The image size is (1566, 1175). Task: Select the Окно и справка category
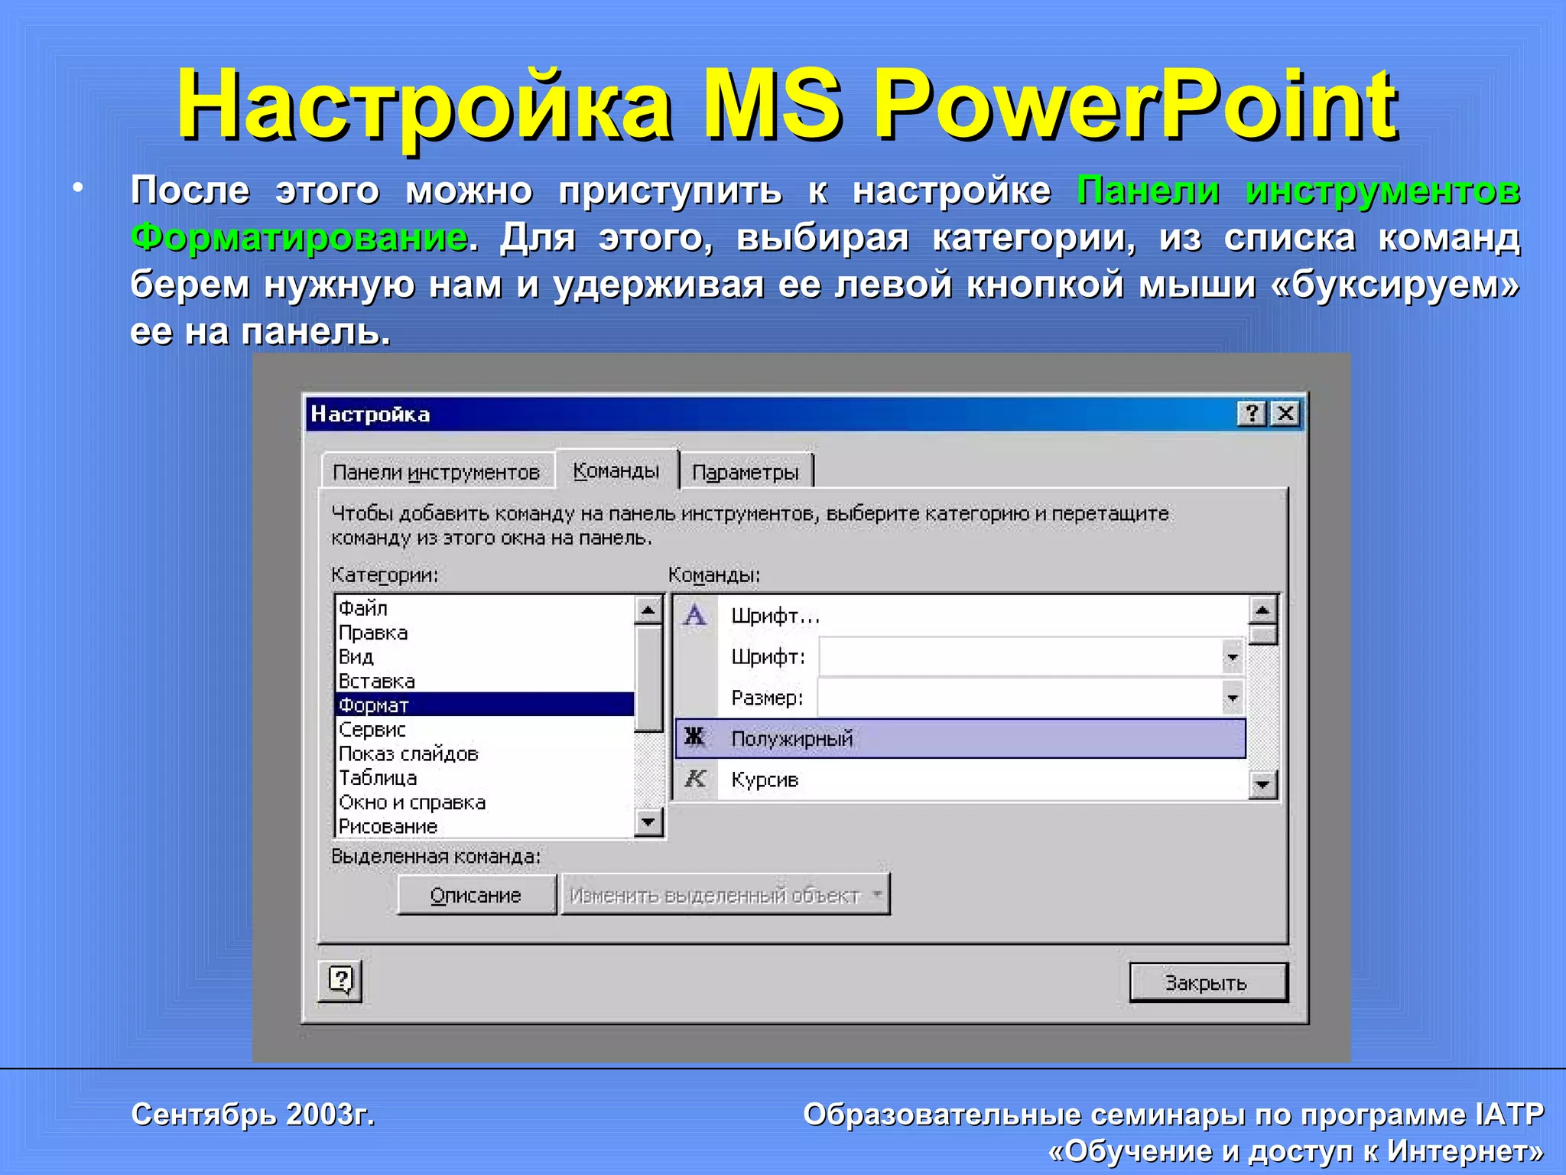coord(485,802)
